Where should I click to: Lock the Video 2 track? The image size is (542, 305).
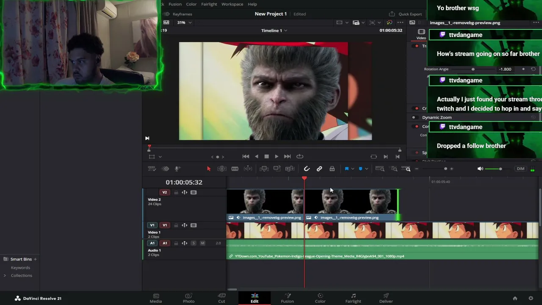click(176, 192)
